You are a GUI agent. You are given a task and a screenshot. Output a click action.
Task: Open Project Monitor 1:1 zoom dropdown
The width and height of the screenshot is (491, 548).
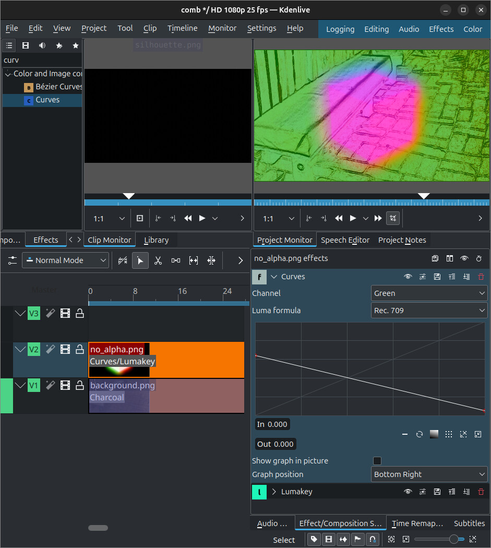point(278,219)
